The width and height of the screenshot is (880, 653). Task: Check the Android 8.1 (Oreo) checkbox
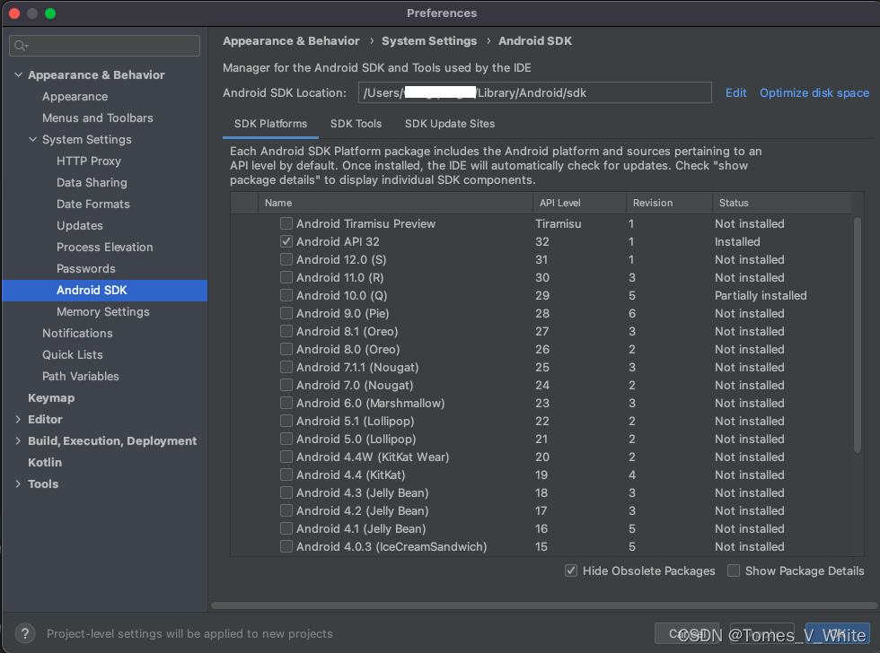(x=286, y=331)
